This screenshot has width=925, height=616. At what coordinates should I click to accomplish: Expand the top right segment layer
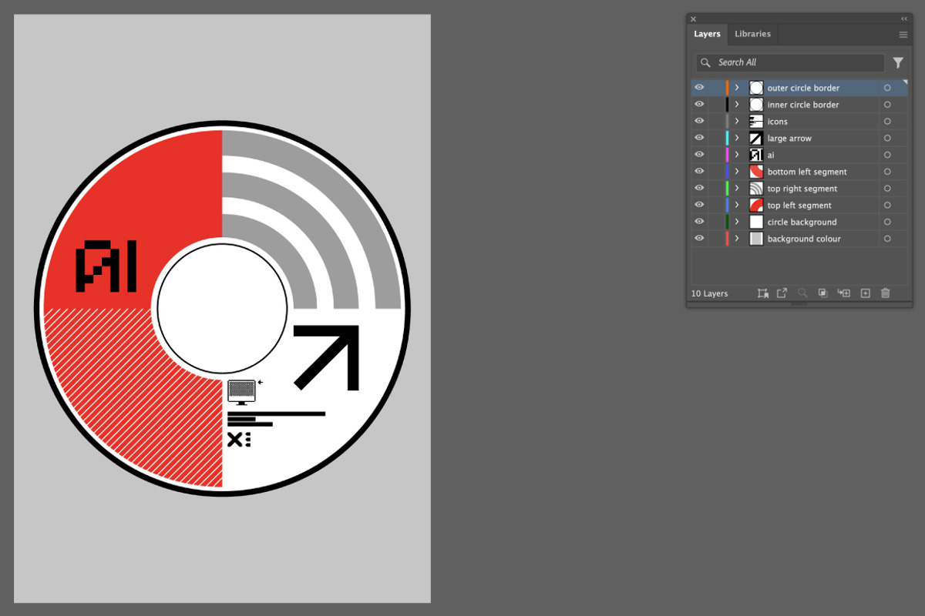[x=737, y=189]
